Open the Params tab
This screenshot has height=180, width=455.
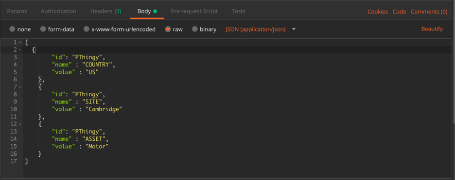click(x=17, y=11)
